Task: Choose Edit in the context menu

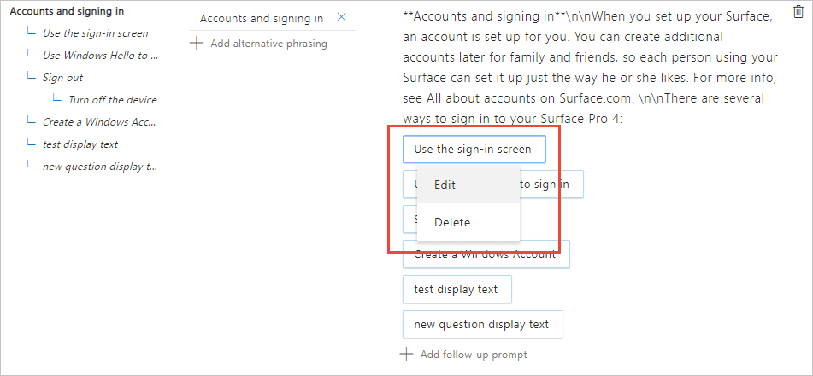Action: (445, 185)
